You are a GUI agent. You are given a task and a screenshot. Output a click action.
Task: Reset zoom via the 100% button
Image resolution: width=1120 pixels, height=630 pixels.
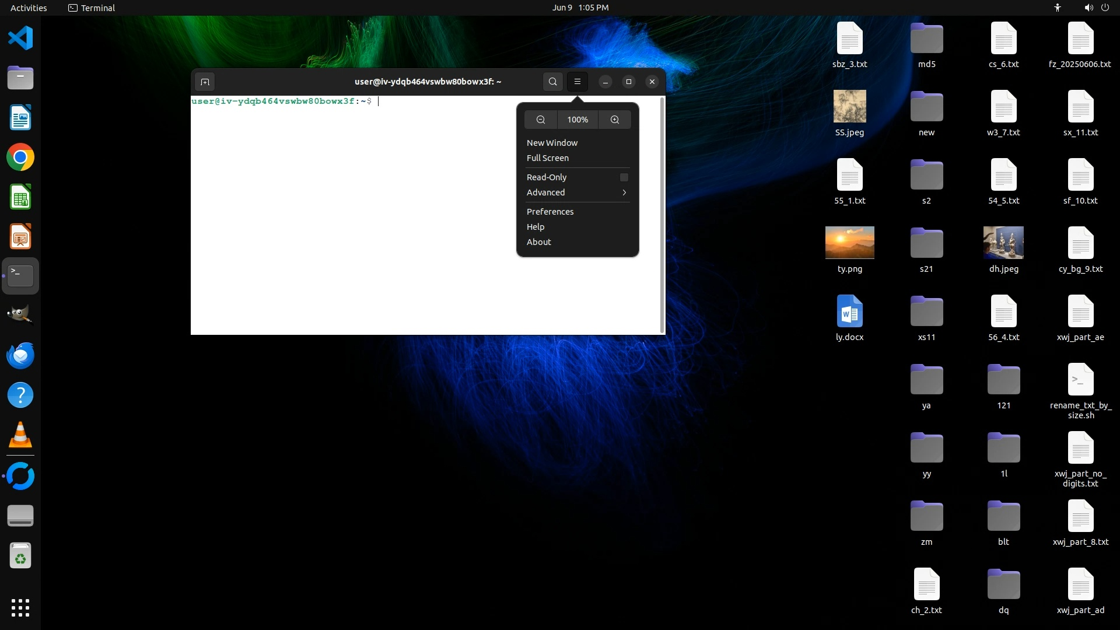[577, 120]
